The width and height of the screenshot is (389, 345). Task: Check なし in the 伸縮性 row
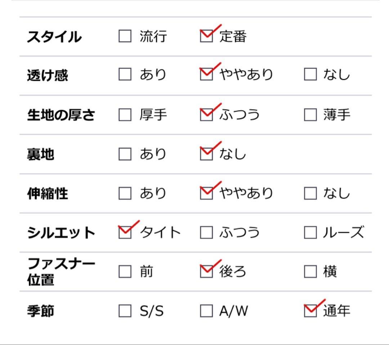pyautogui.click(x=310, y=193)
